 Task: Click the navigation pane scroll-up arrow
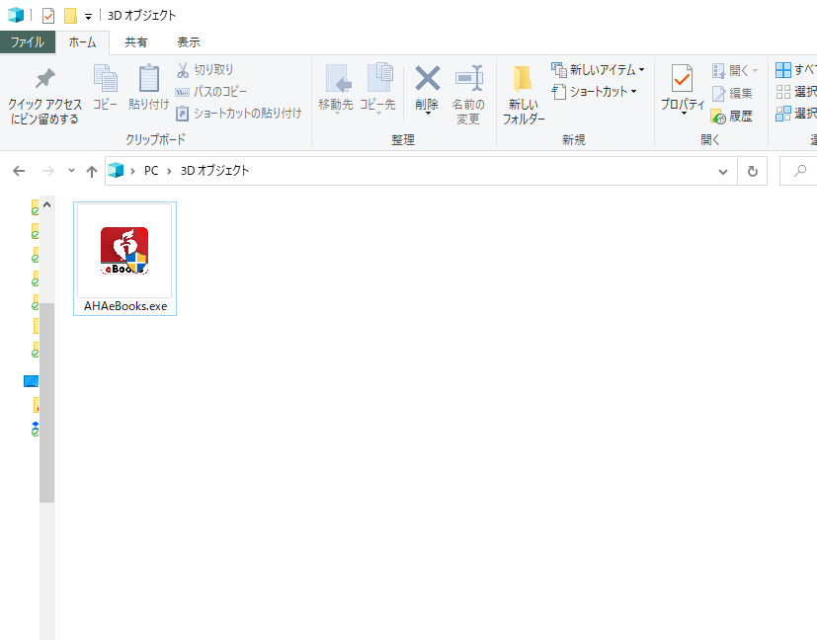[x=46, y=204]
